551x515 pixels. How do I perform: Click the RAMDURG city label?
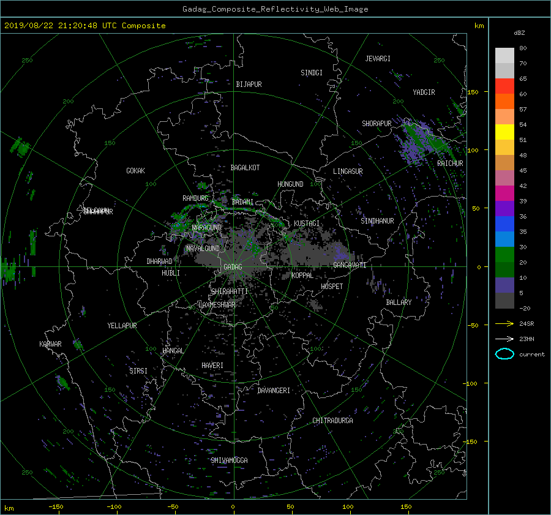tap(195, 198)
